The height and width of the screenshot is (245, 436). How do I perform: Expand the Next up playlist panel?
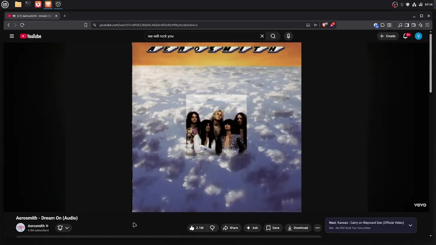[x=410, y=225]
